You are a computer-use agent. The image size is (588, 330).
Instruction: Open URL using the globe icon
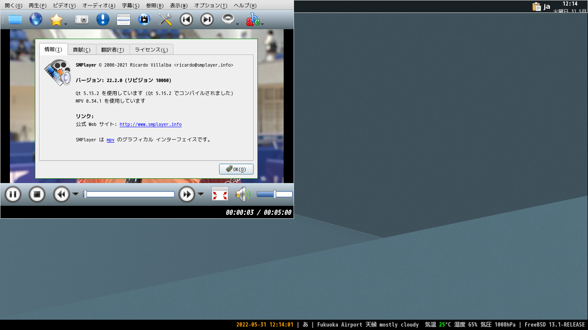coord(36,19)
